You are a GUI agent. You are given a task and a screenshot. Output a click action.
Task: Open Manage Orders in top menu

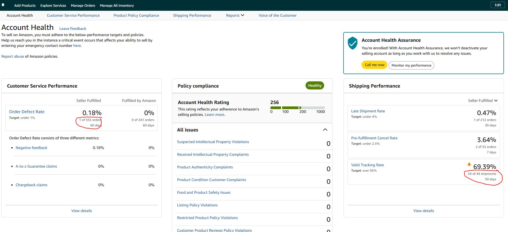click(x=83, y=5)
